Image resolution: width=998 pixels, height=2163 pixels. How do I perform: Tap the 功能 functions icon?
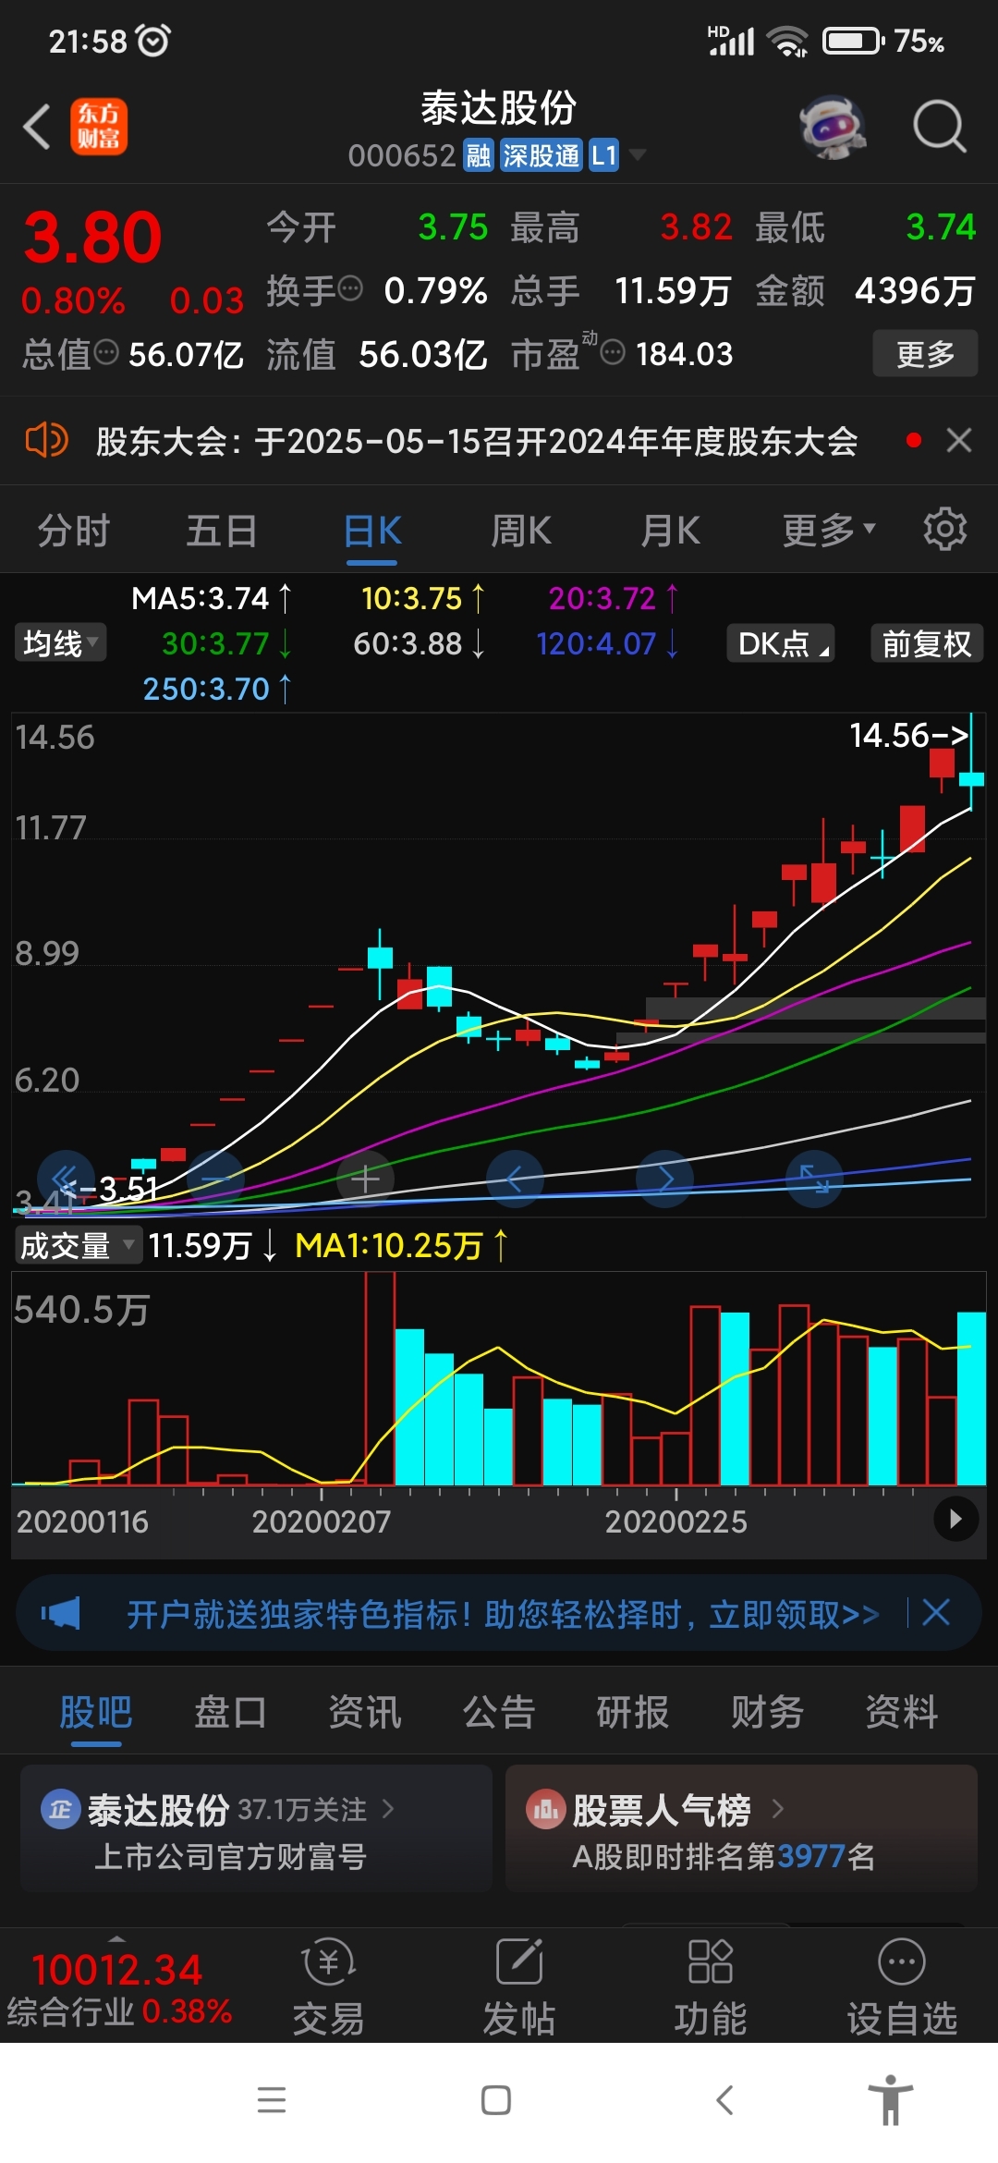click(711, 1986)
